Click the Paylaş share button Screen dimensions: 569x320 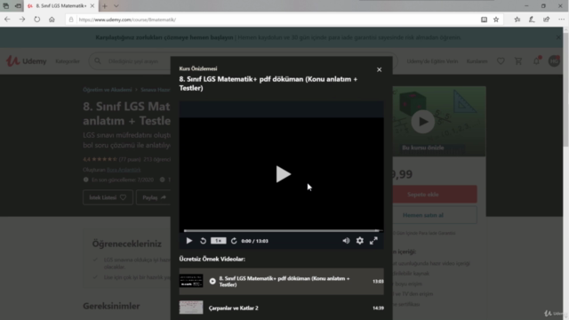(153, 197)
